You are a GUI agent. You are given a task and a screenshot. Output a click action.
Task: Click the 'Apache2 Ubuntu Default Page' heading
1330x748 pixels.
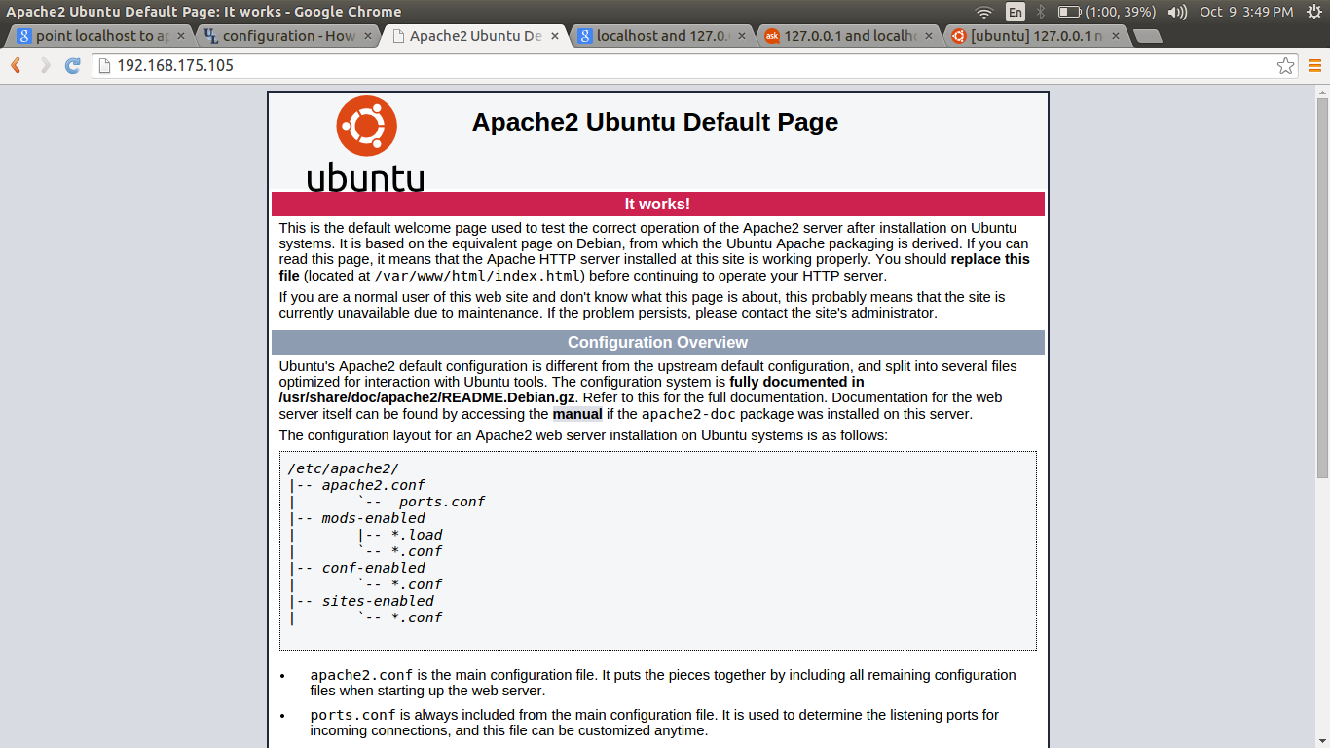pos(655,122)
